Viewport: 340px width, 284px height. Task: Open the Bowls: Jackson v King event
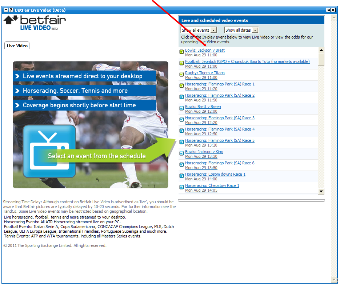pyautogui.click(x=204, y=152)
